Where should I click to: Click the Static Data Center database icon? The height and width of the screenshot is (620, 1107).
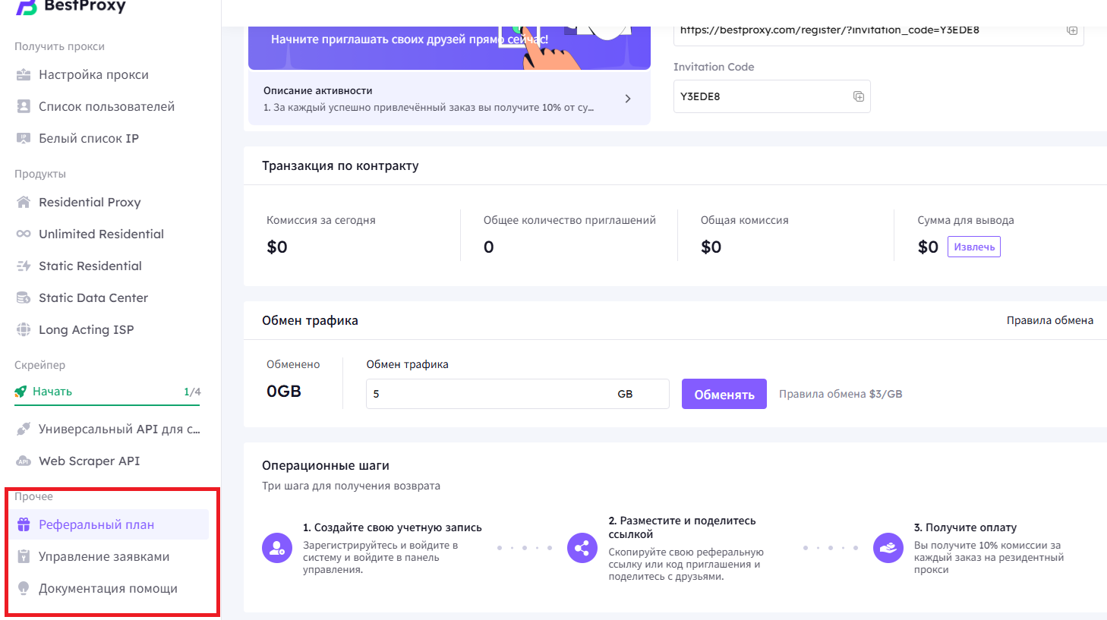point(24,297)
